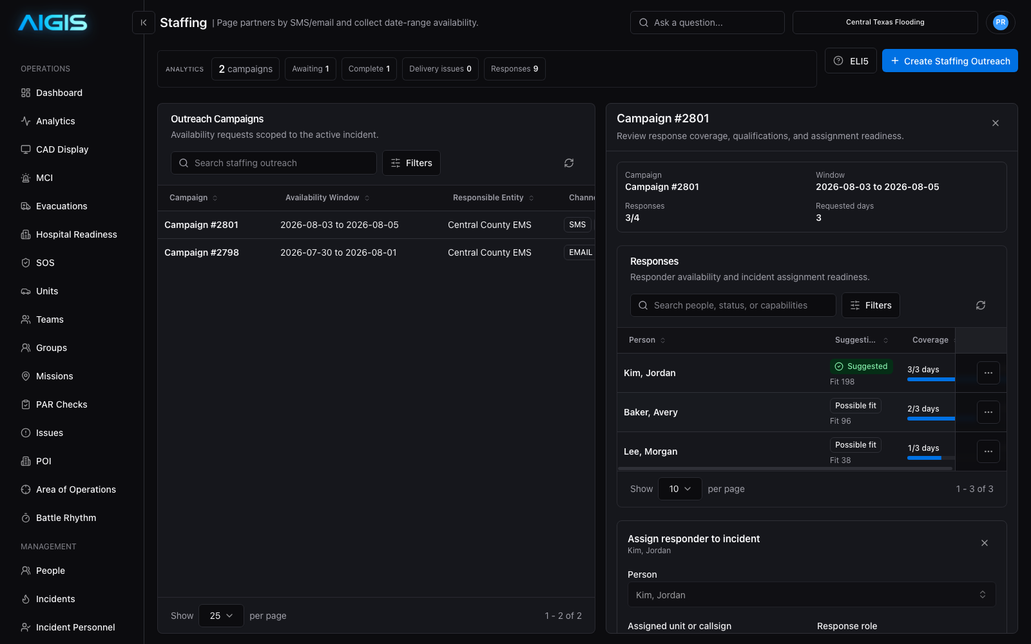Image resolution: width=1031 pixels, height=644 pixels.
Task: Sort by Availability Window column
Action: pyautogui.click(x=327, y=198)
